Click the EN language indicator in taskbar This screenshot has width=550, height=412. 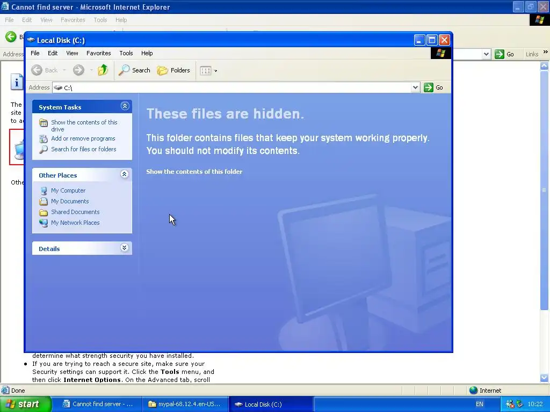coord(480,404)
